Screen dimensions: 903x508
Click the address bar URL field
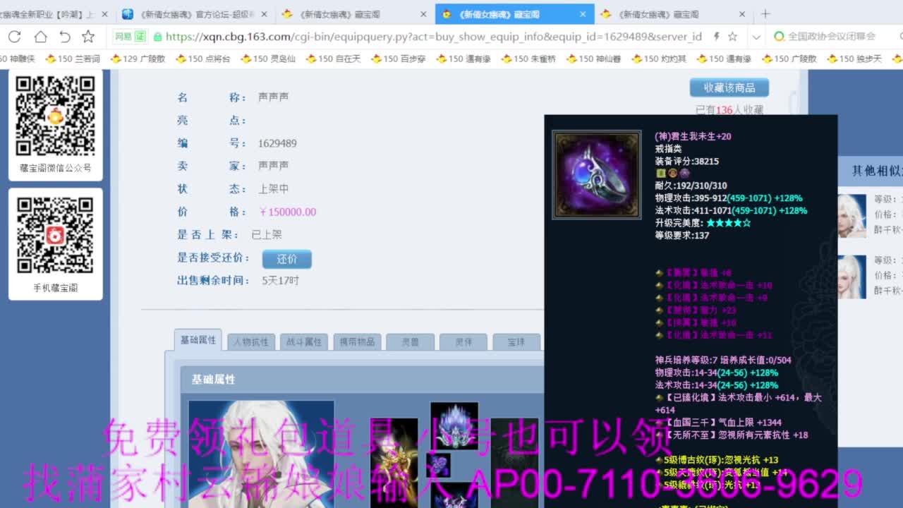pos(434,37)
